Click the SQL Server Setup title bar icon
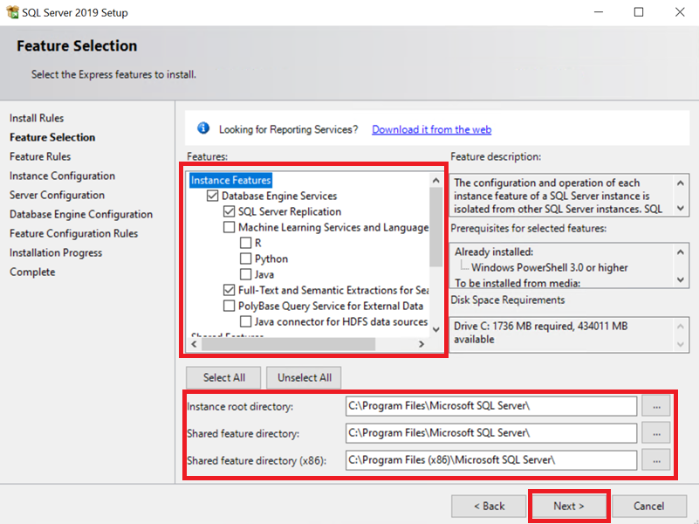699x524 pixels. tap(13, 12)
